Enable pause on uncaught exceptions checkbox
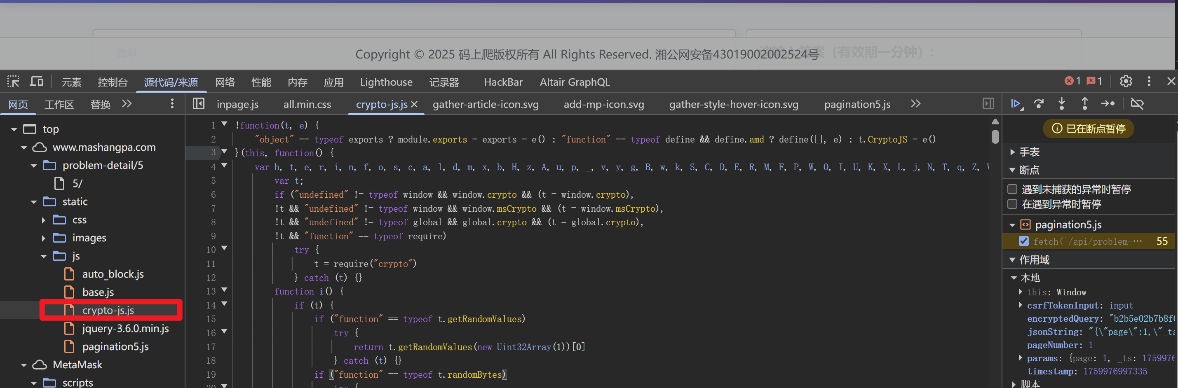 pos(1012,189)
